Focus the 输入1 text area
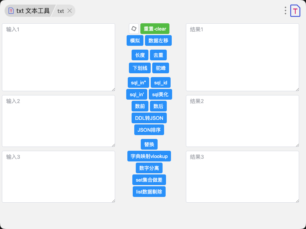Image resolution: width=306 pixels, height=229 pixels. click(59, 57)
